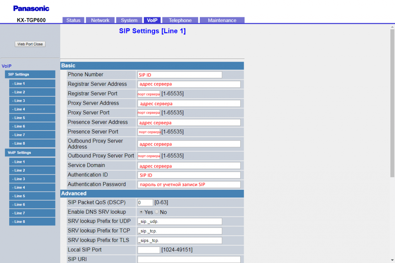Screen dimensions: 395x263
Task: Select the VoIP tab
Action: pos(152,20)
